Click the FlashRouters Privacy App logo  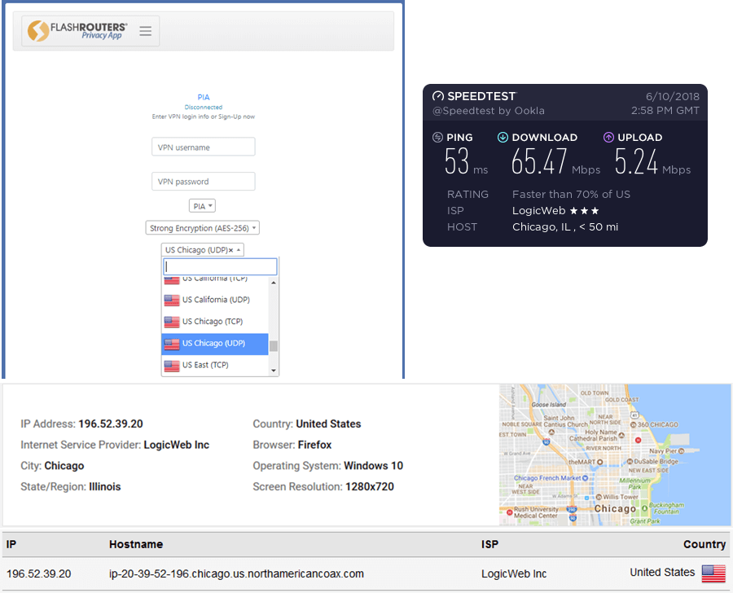[77, 31]
